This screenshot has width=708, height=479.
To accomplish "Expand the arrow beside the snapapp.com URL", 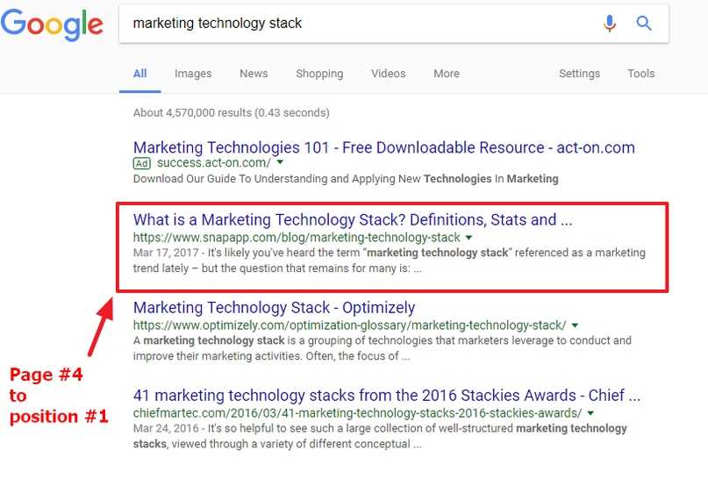I will 469,238.
